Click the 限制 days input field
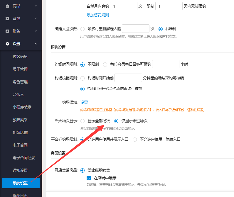 (169, 6)
